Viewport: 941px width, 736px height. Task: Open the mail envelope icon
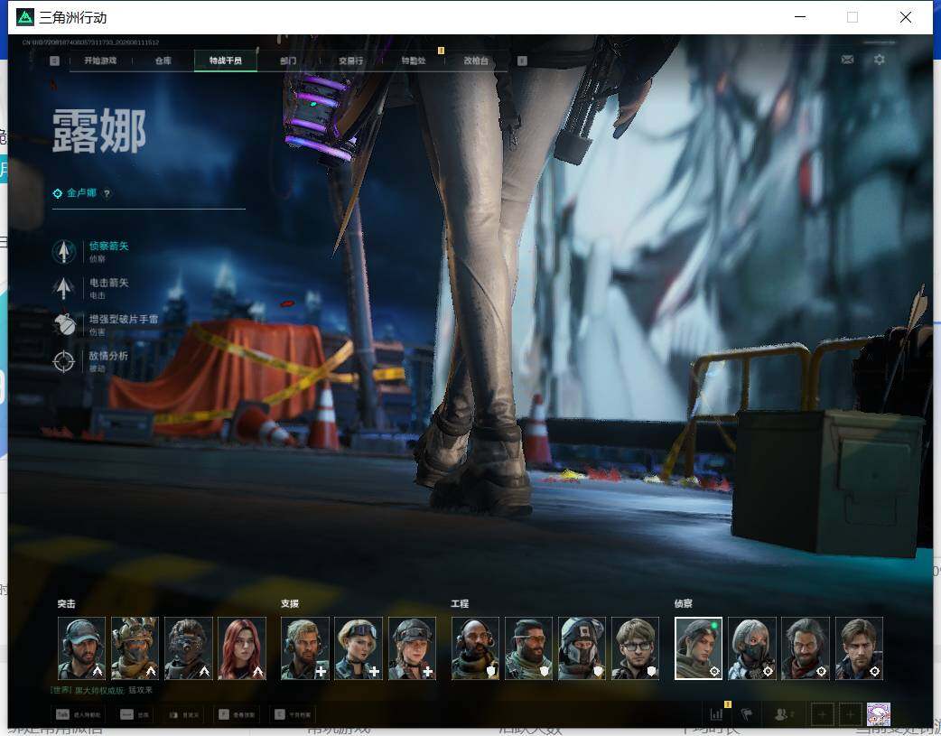coord(847,60)
